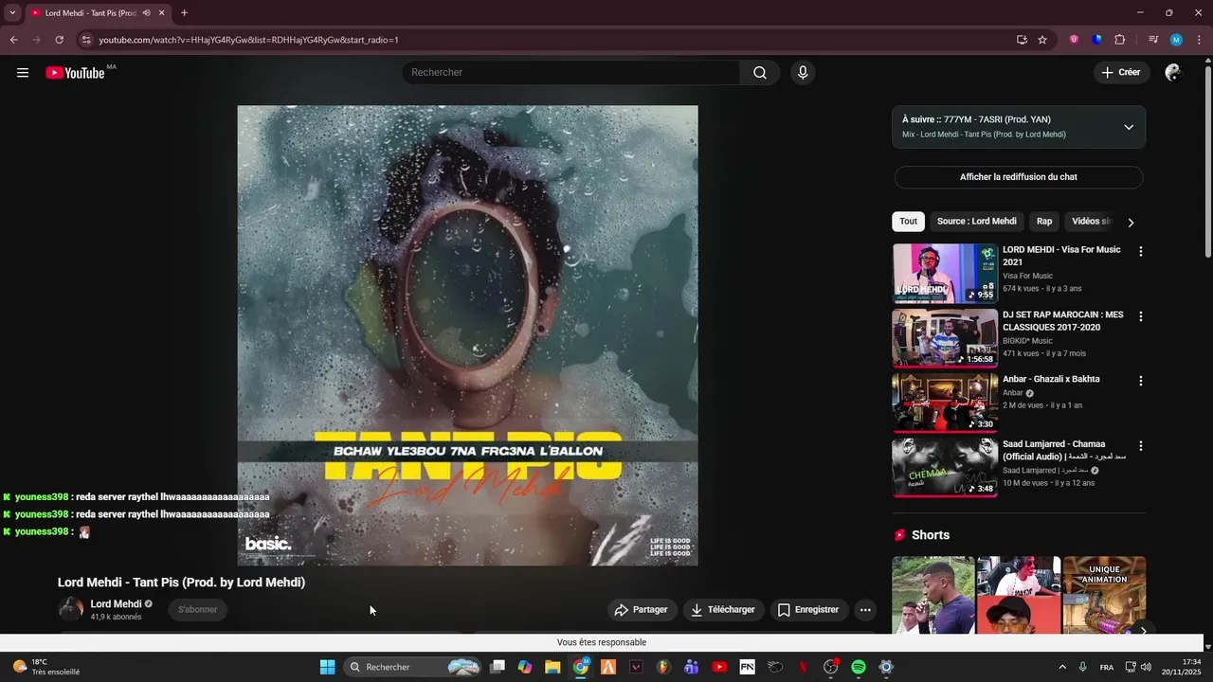View site information icon in address bar
The image size is (1213, 682).
86,40
